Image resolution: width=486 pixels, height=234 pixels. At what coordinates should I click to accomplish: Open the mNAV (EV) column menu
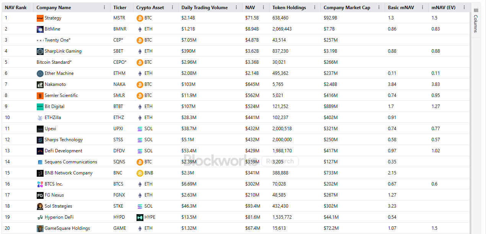click(464, 7)
